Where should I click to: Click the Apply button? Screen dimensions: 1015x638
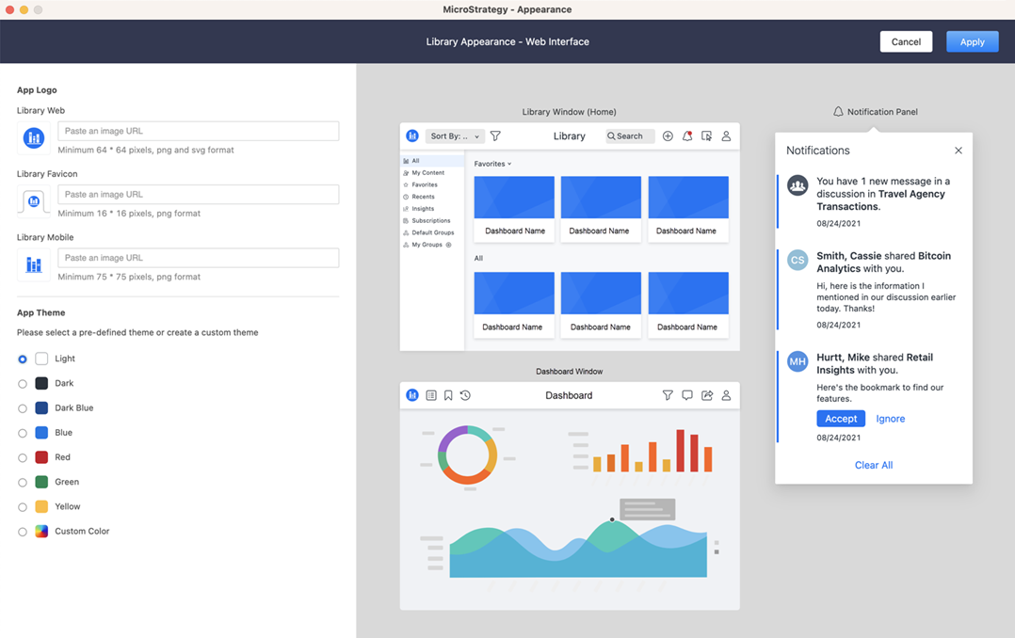pyautogui.click(x=972, y=41)
